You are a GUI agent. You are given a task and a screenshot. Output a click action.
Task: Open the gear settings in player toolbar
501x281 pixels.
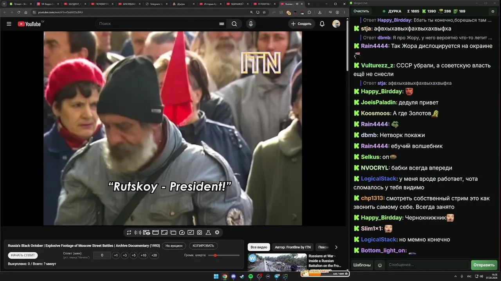point(217,233)
